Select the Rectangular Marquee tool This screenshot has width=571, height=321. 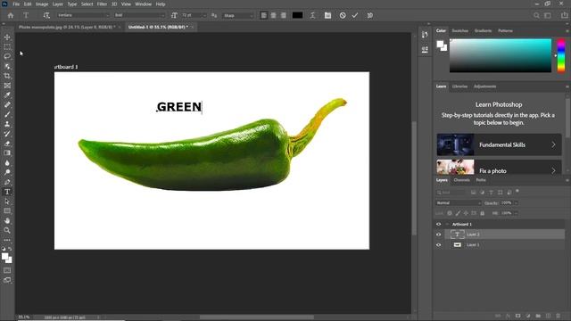point(7,47)
